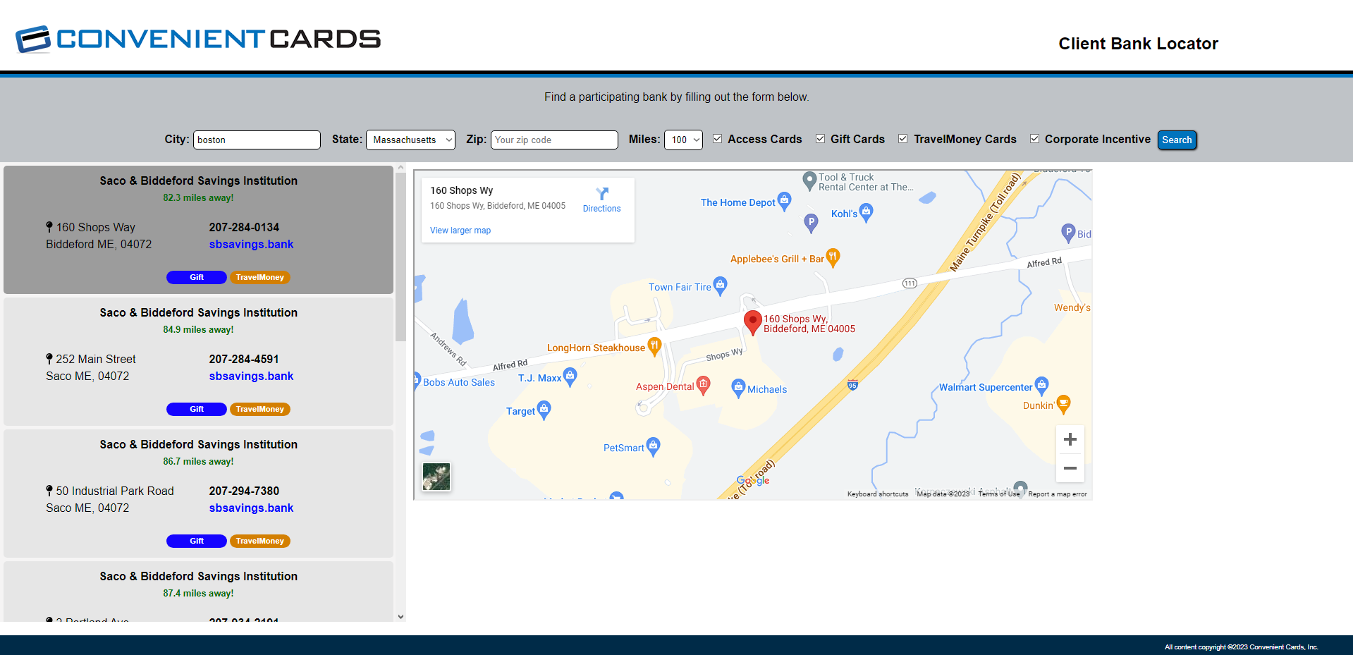
Task: Click the Directions icon on the map
Action: (601, 195)
